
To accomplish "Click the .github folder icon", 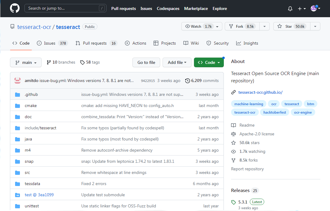I will click(x=17, y=95).
